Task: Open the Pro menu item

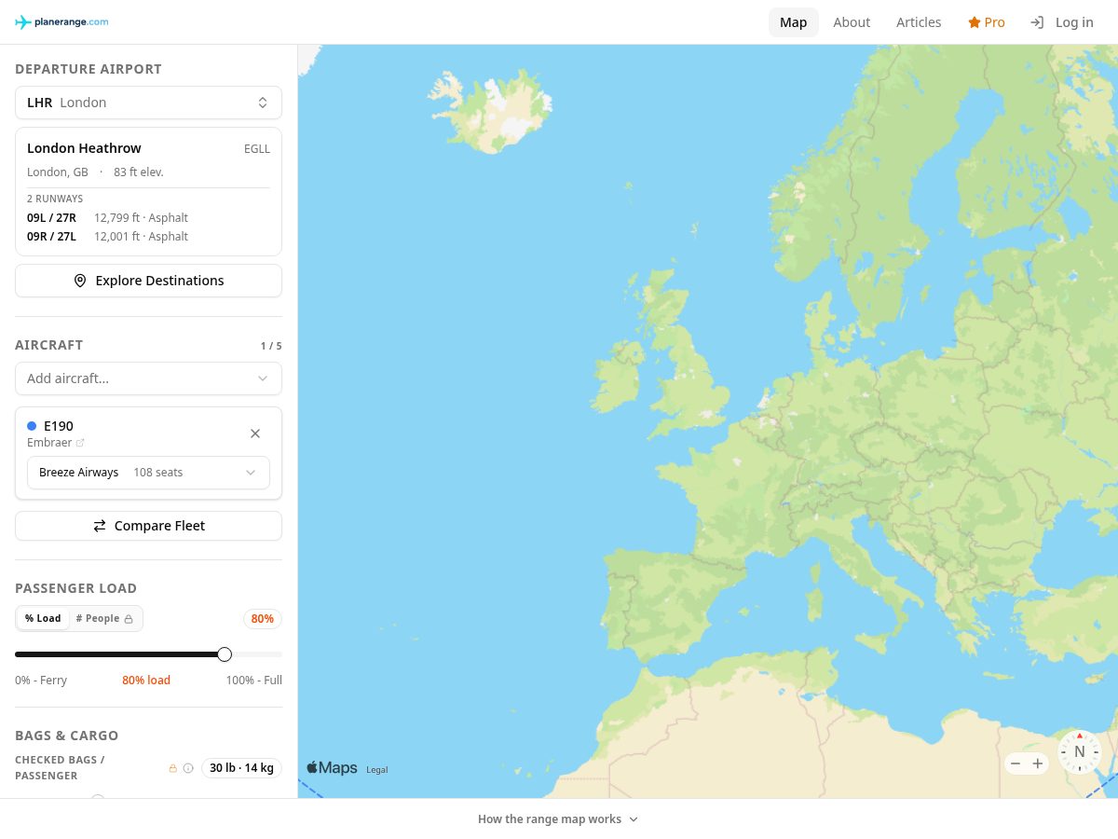Action: (987, 22)
